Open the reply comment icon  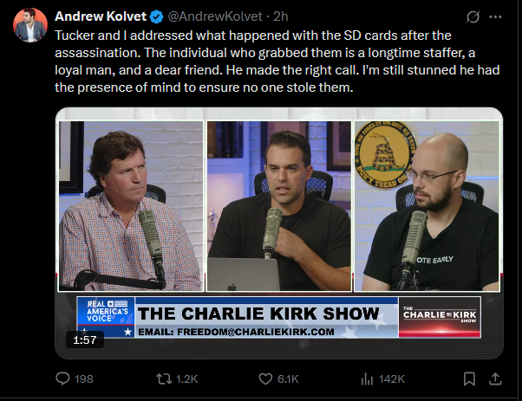[62, 378]
